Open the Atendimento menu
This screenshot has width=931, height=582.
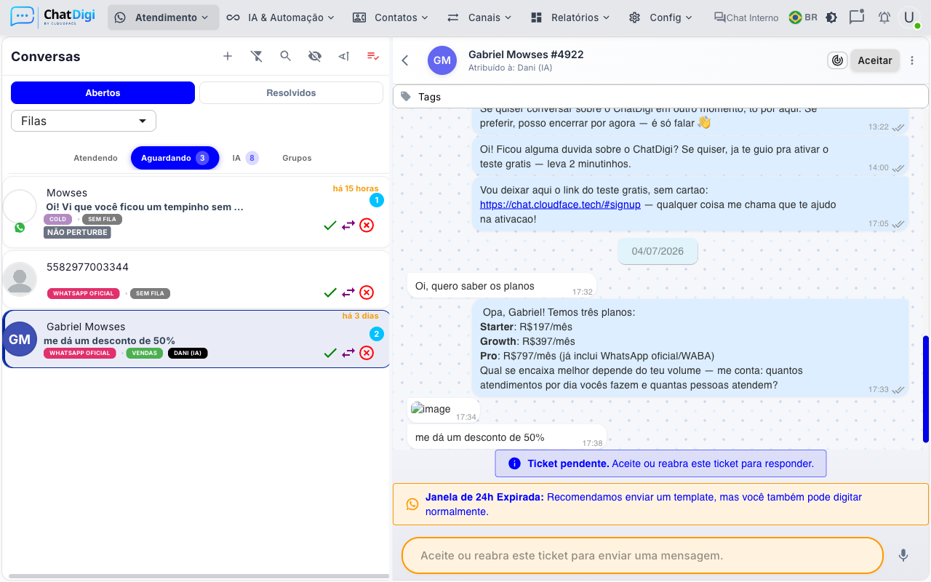click(164, 17)
